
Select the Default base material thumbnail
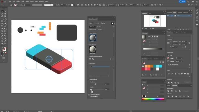coord(93,38)
